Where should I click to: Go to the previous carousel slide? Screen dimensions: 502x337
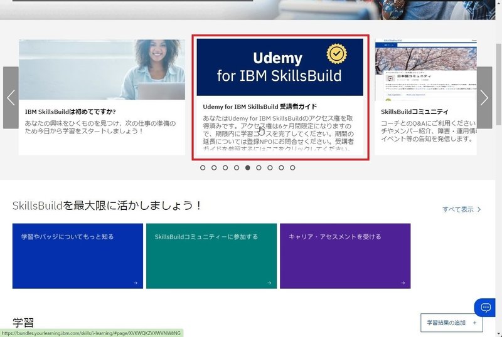[11, 98]
